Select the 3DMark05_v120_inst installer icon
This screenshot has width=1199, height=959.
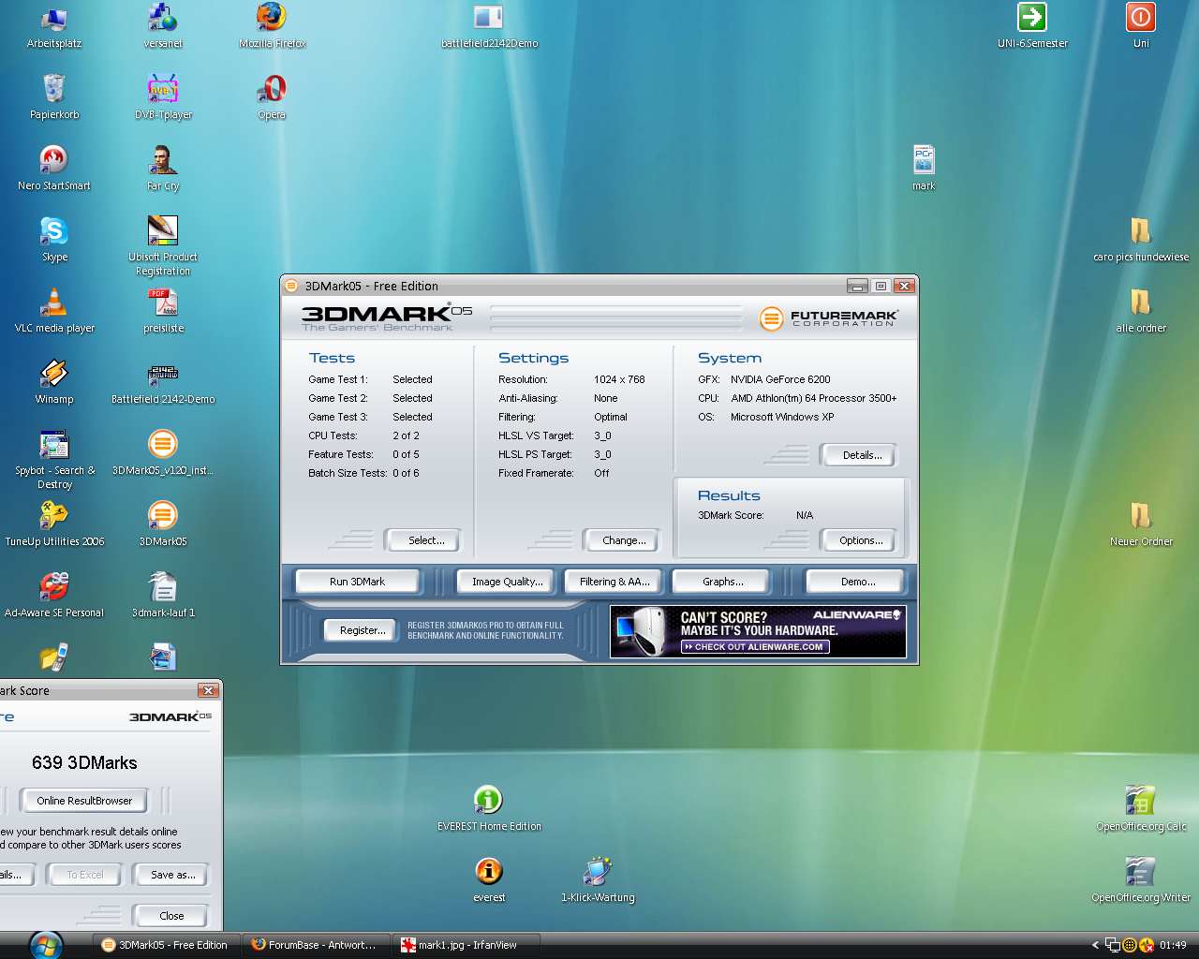(x=163, y=453)
